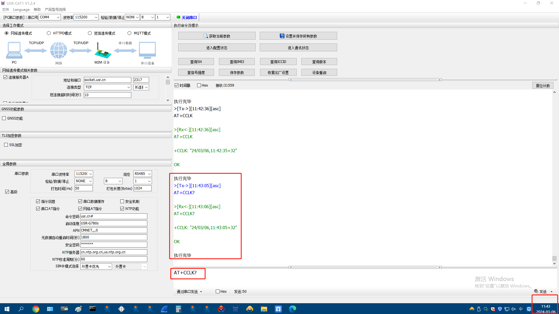Select the MQTT模式 radio button

[x=130, y=33]
